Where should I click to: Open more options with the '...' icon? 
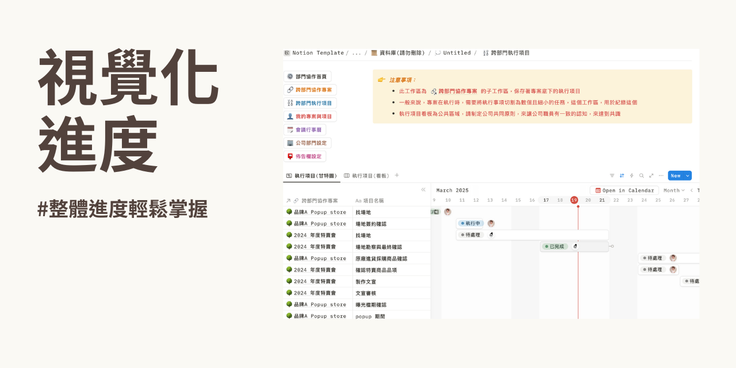tap(661, 175)
